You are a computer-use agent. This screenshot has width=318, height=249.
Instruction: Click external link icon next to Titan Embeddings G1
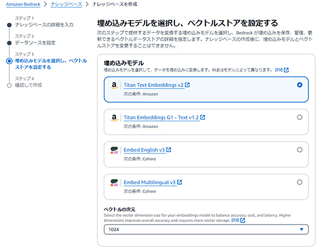tap(202, 117)
